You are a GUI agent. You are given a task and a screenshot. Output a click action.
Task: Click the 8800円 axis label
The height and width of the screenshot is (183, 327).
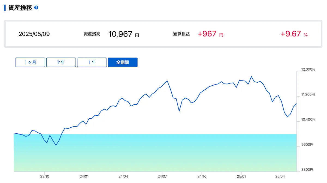(x=307, y=170)
